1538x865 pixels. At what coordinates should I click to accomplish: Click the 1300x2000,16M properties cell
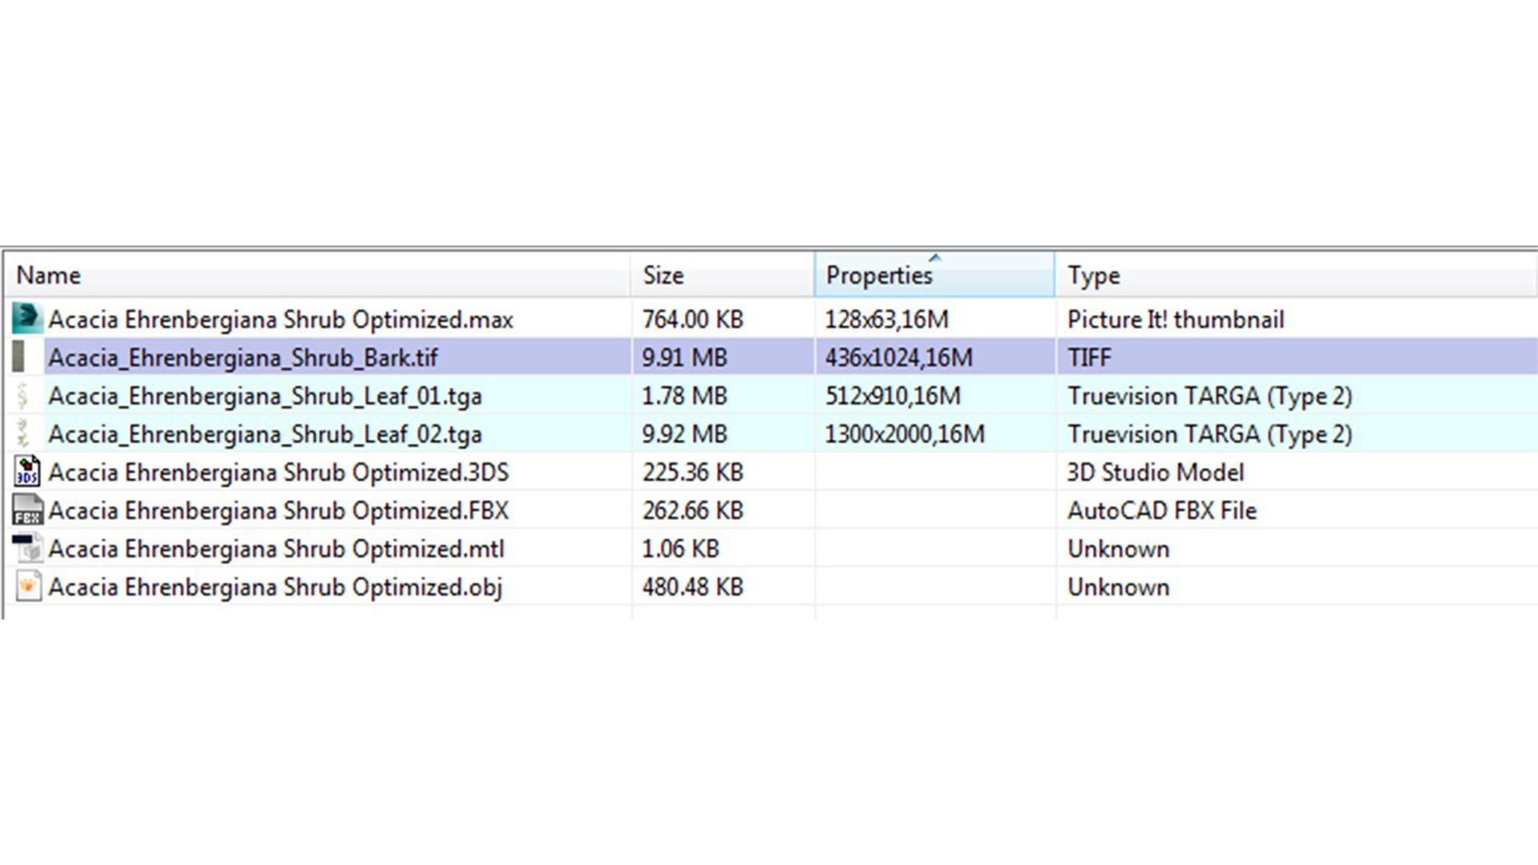[x=904, y=434]
